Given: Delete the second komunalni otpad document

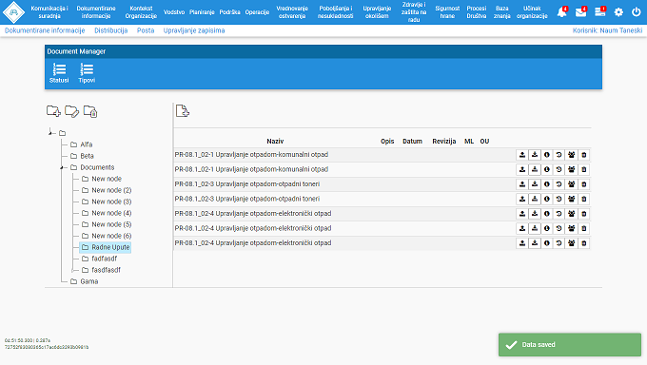Looking at the screenshot, I should 584,169.
